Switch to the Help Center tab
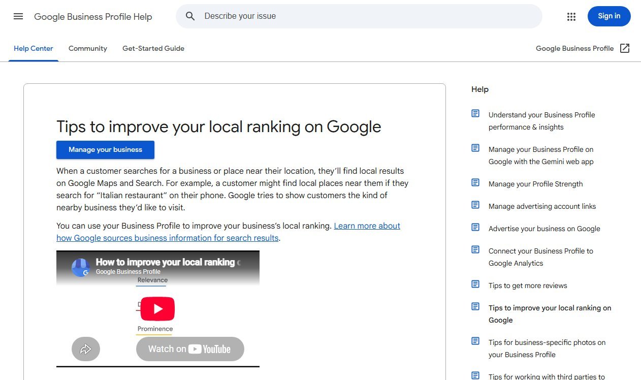 coord(34,49)
